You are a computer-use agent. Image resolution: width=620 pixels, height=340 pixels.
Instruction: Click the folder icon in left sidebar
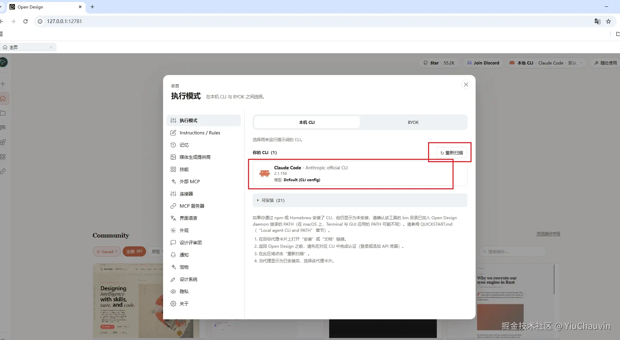[x=3, y=113]
